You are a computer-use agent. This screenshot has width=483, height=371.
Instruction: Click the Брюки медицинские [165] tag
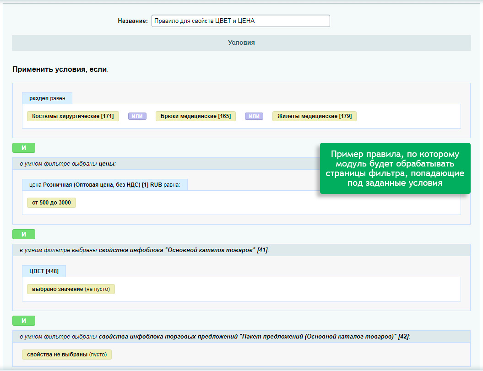point(195,116)
